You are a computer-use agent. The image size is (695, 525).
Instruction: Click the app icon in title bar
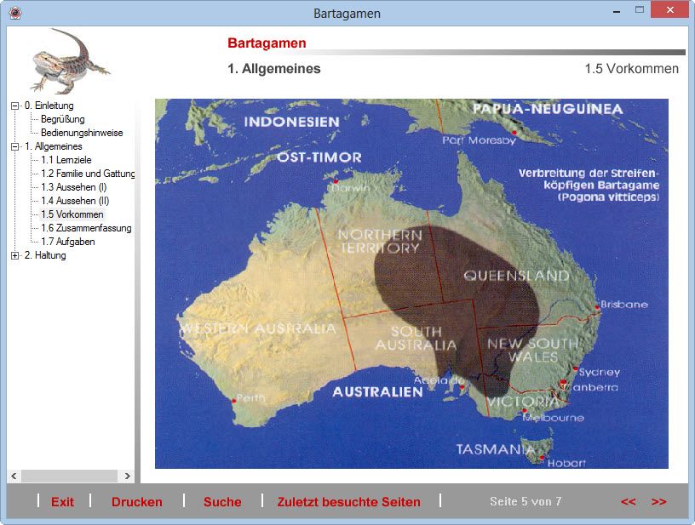click(x=14, y=13)
